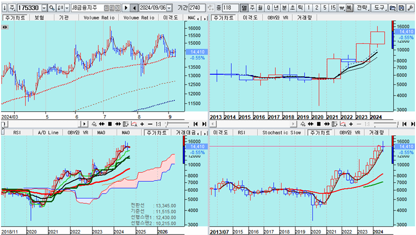416x235 pixels.
Task: Open the stock code 175330 dropdown
Action: [44, 8]
